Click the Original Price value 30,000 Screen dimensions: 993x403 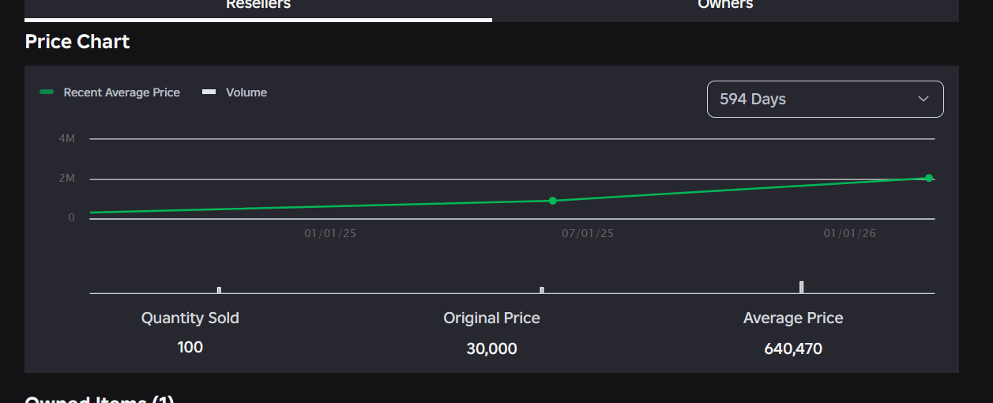coord(491,348)
